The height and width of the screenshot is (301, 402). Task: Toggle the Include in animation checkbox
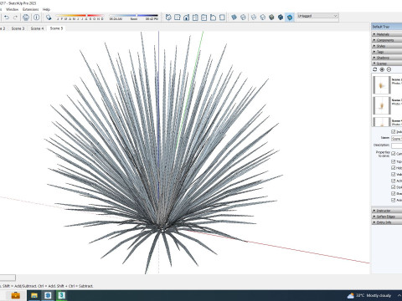394,131
